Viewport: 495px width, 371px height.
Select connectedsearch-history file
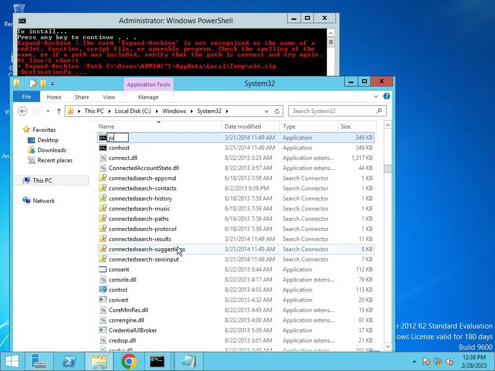[236, 199]
